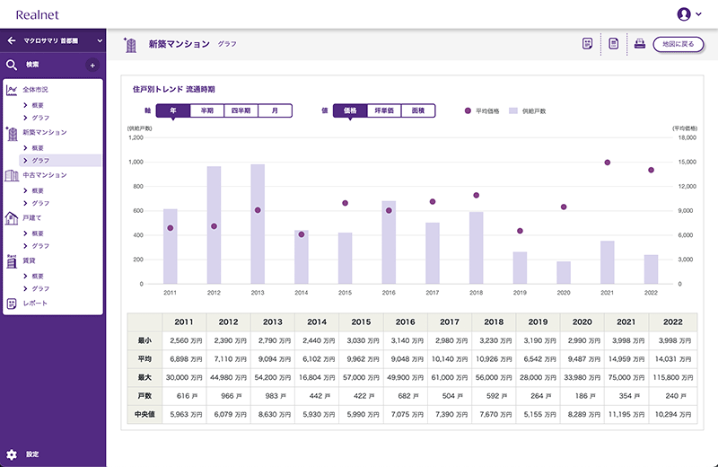The width and height of the screenshot is (718, 467).
Task: Click the 供給戸数 legend color swatch
Action: click(514, 111)
